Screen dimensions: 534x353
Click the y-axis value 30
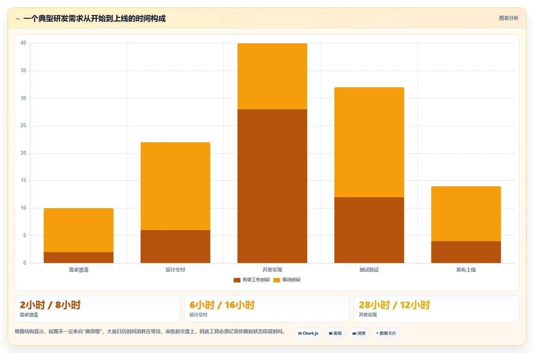(23, 98)
